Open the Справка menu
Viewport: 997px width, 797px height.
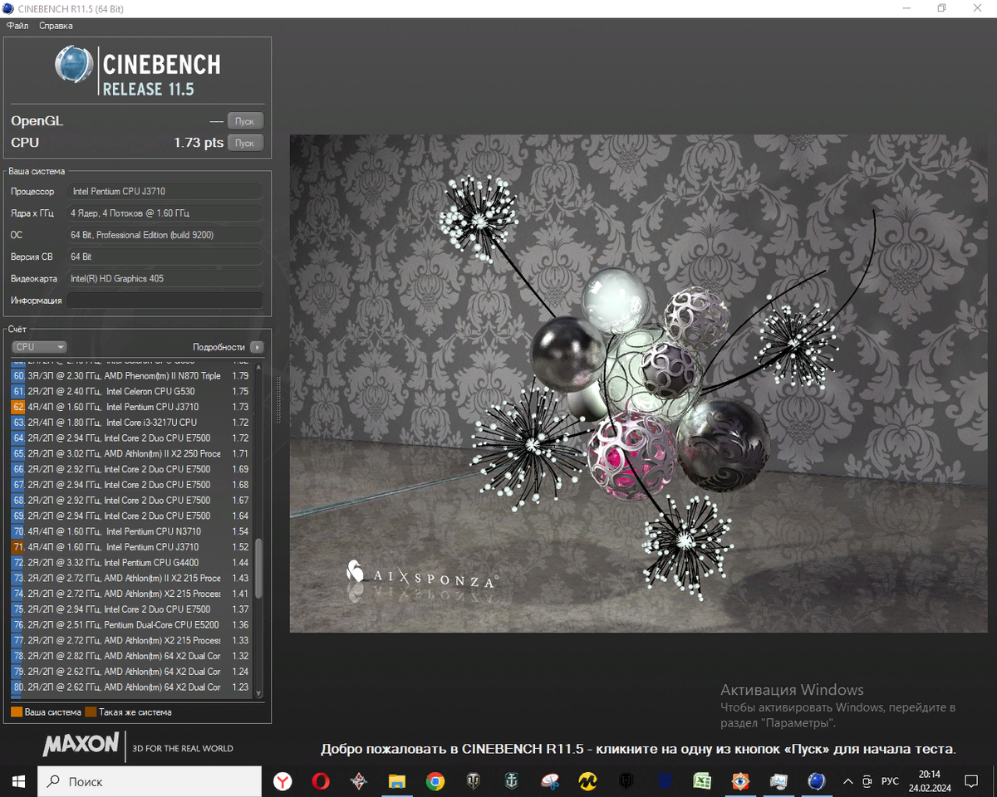[x=56, y=26]
